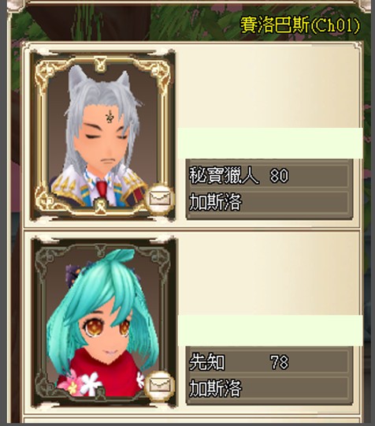Click the red tie on first character
The height and width of the screenshot is (426, 375).
click(x=102, y=189)
